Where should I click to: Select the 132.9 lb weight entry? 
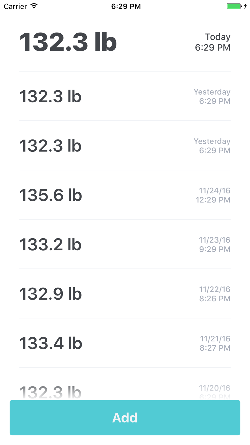[50, 294]
